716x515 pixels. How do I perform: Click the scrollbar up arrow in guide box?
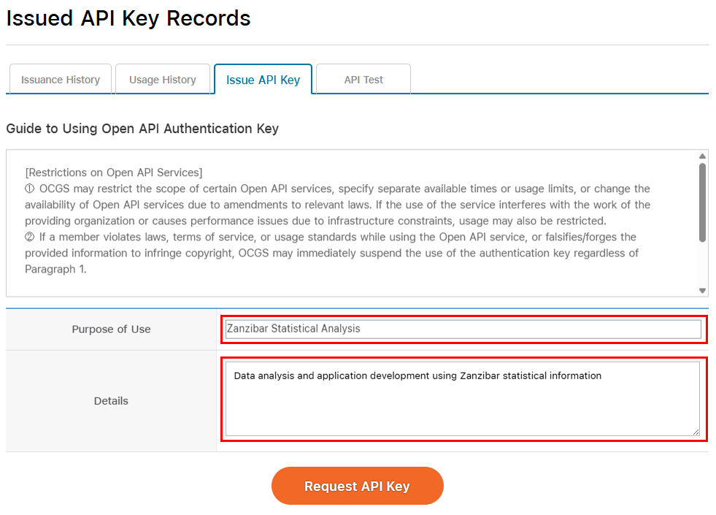pos(702,156)
